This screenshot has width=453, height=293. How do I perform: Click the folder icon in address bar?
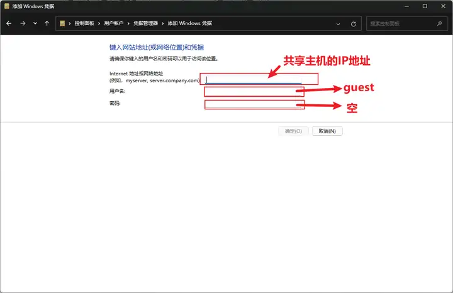pos(63,23)
